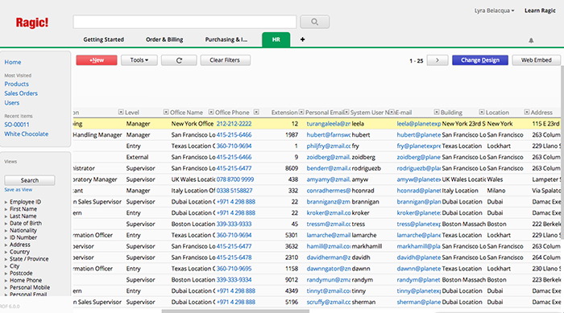Screen dimensions: 564x313
Task: Open recent item SO-00011
Action: click(17, 125)
